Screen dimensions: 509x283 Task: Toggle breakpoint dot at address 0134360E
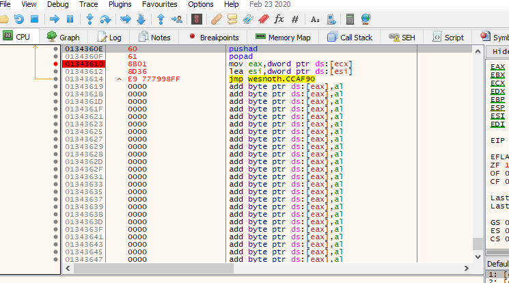55,49
